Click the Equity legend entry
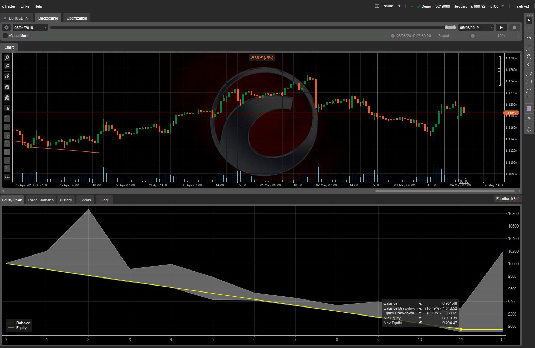The image size is (535, 348). tap(17, 328)
